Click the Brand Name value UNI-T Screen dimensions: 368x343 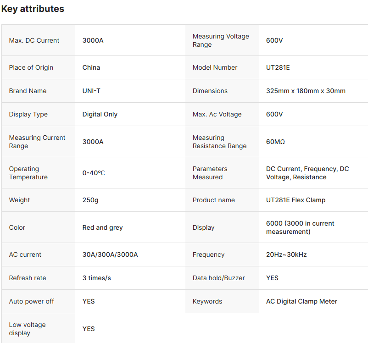(x=91, y=91)
